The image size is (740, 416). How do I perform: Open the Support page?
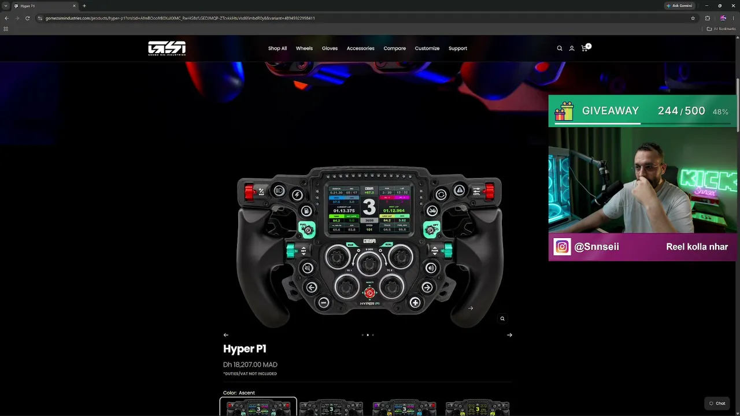pos(458,49)
